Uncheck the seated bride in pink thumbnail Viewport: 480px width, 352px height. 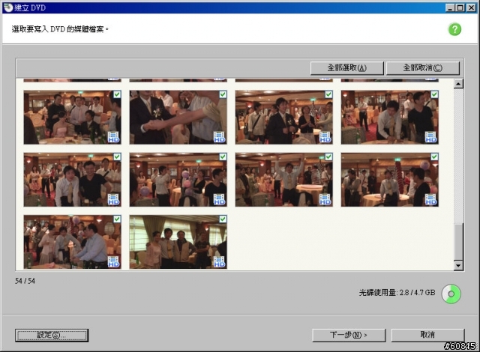click(x=117, y=94)
